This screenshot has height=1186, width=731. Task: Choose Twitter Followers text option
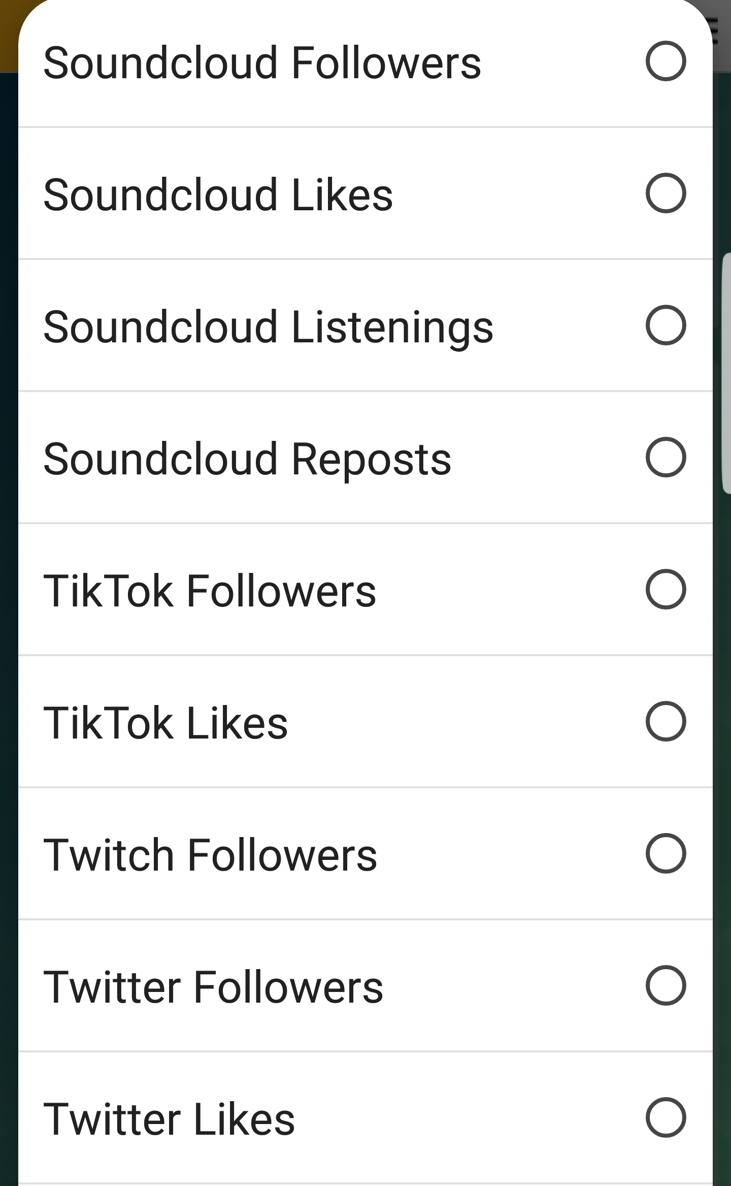(x=213, y=987)
